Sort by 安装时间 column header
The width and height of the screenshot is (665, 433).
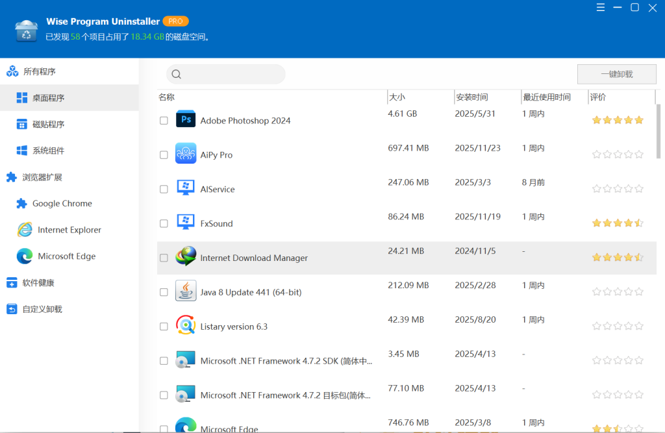(x=471, y=97)
